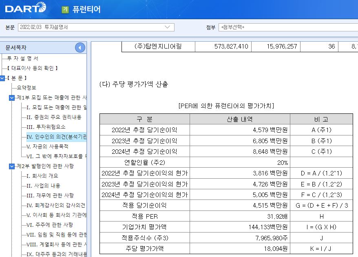
Task: Click formula G = (D + E + F) / 3
Action: 322,206
